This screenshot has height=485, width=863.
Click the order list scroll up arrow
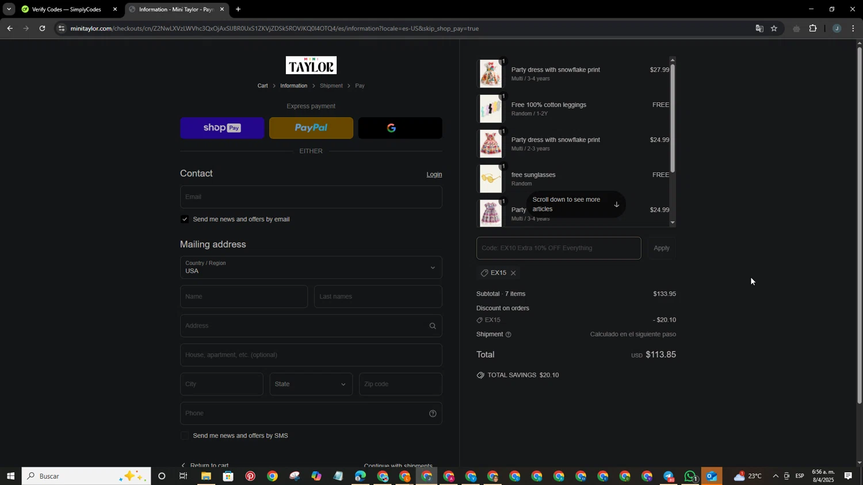pyautogui.click(x=673, y=60)
